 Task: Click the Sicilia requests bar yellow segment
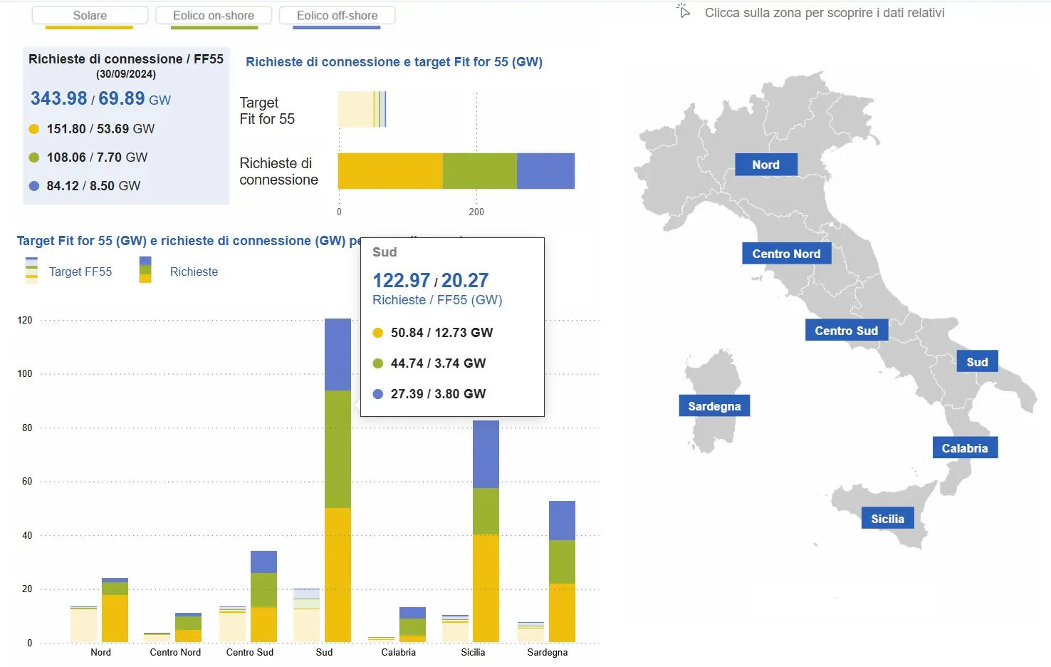tap(486, 589)
